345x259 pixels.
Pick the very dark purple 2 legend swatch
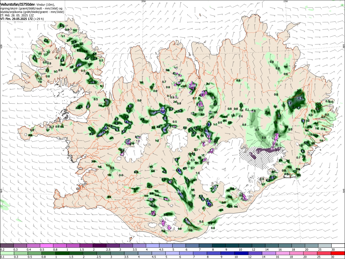pyautogui.click(x=99, y=246)
